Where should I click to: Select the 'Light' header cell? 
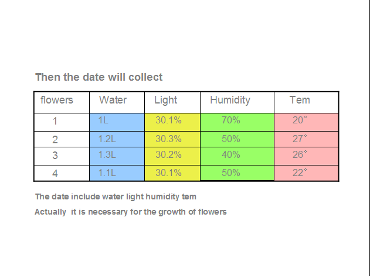click(x=172, y=102)
